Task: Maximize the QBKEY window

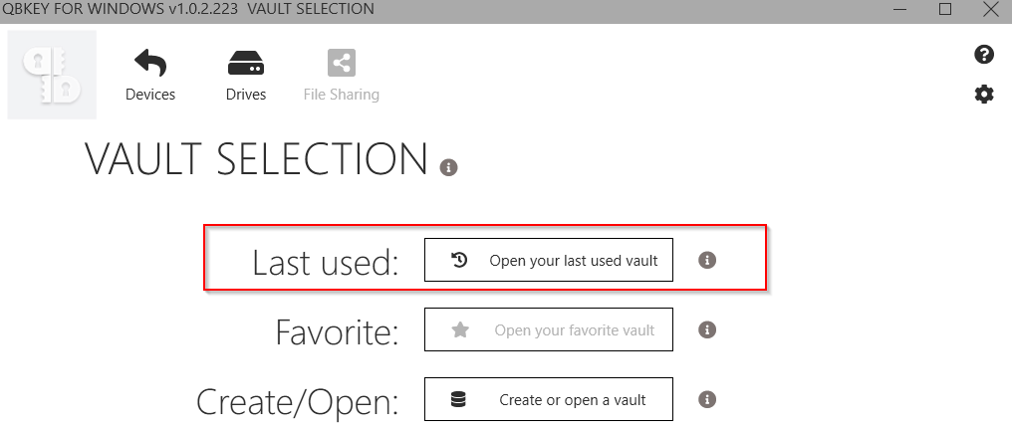Action: 945,9
